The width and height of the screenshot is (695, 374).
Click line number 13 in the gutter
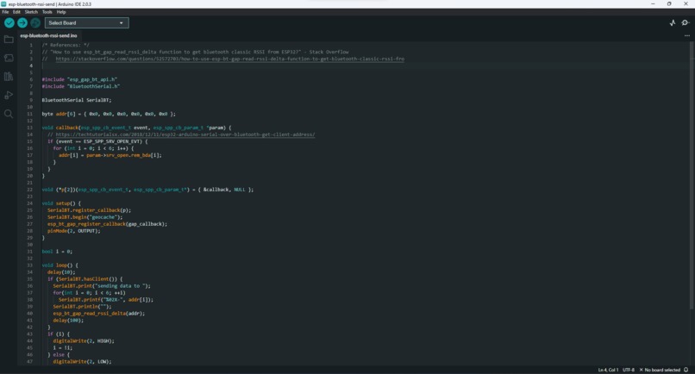[x=29, y=128]
